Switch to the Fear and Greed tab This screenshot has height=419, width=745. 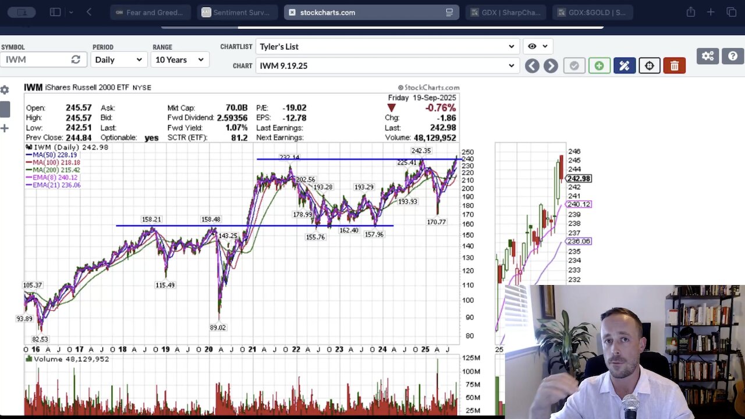[149, 12]
